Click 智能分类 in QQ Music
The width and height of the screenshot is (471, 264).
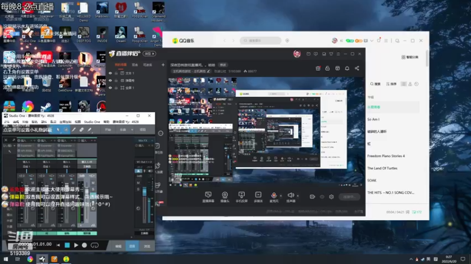[x=410, y=57]
